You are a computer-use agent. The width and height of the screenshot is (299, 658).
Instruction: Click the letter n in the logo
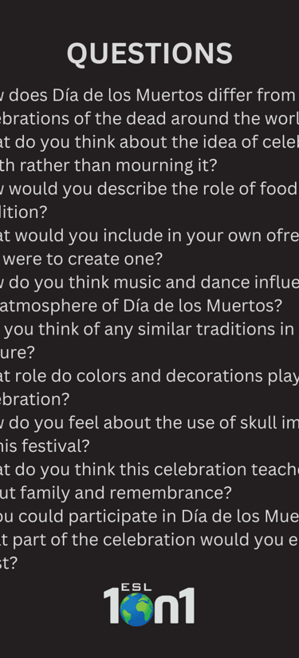pyautogui.click(x=163, y=609)
